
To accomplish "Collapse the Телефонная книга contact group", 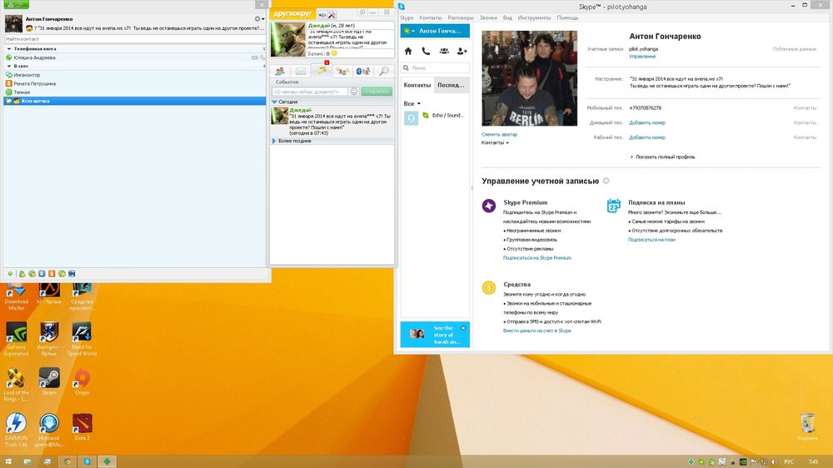I will (x=8, y=49).
